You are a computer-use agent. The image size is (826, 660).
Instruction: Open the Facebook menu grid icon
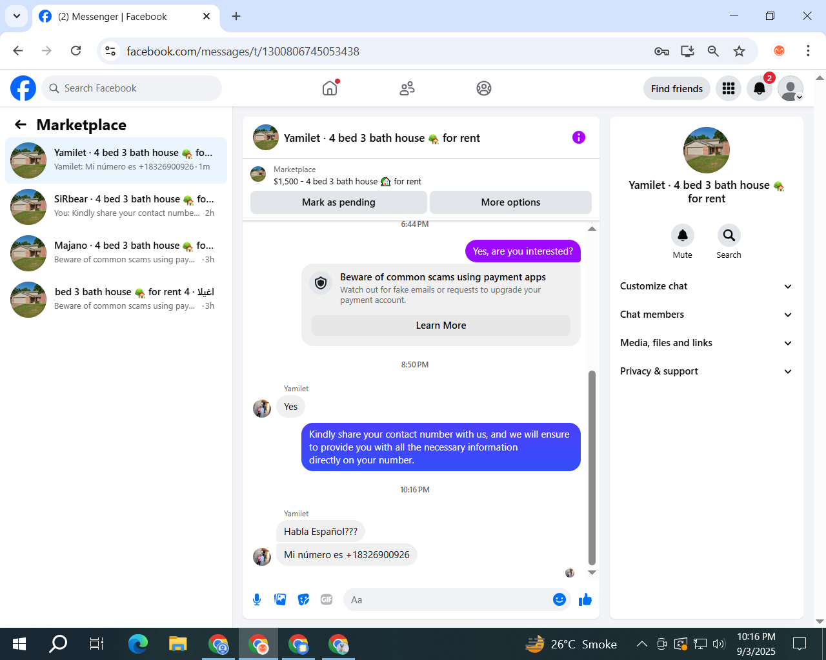click(x=729, y=88)
